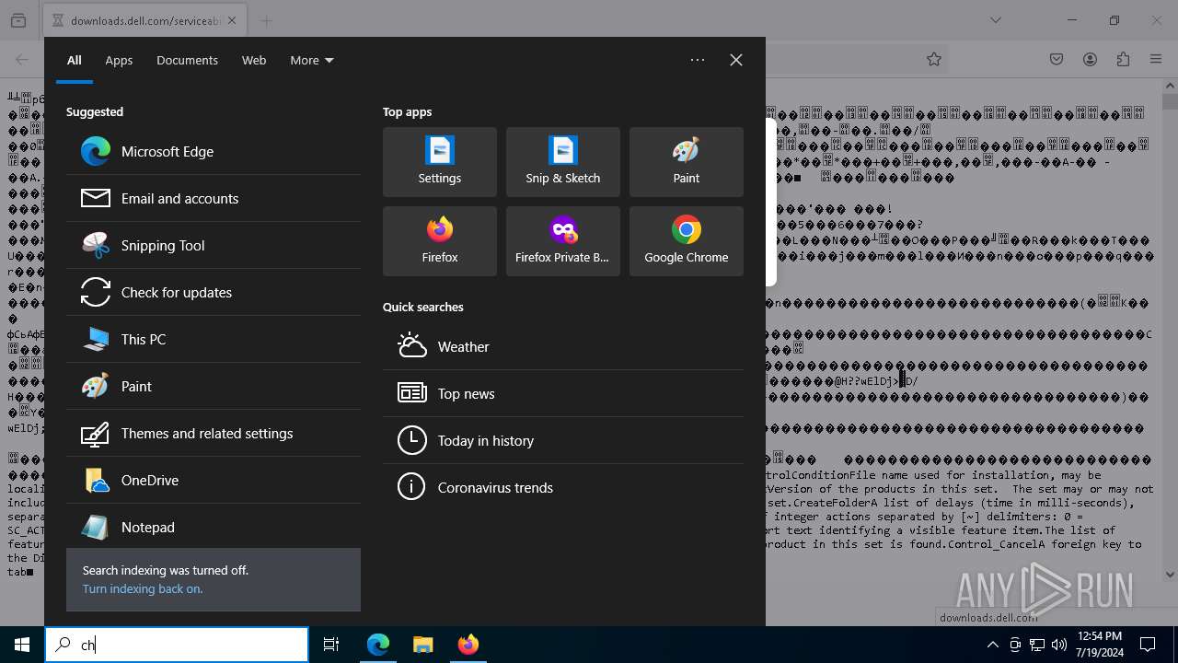1178x663 pixels.
Task: Open Themes and related settings
Action: click(214, 434)
